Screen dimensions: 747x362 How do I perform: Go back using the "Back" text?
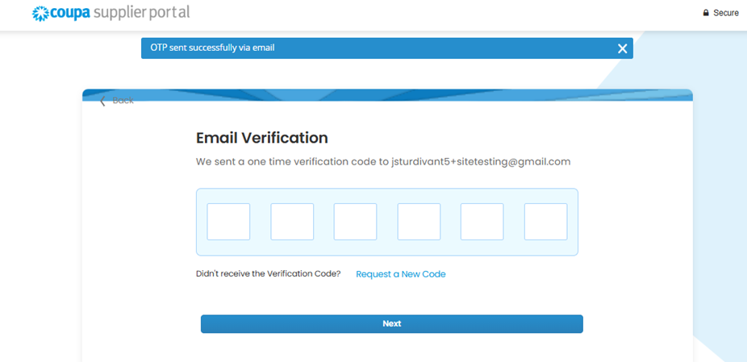[x=123, y=101]
